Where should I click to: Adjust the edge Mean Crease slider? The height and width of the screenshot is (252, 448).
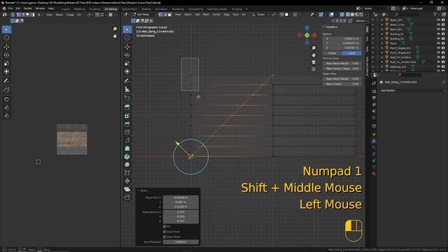click(x=342, y=84)
